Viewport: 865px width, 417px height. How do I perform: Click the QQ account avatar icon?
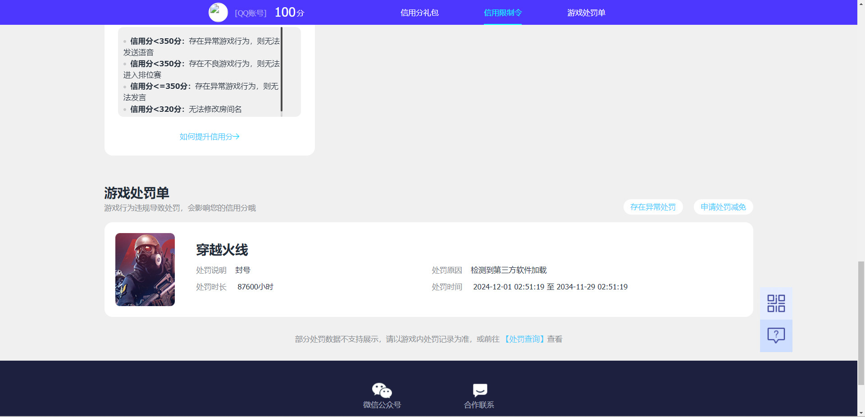tap(218, 12)
